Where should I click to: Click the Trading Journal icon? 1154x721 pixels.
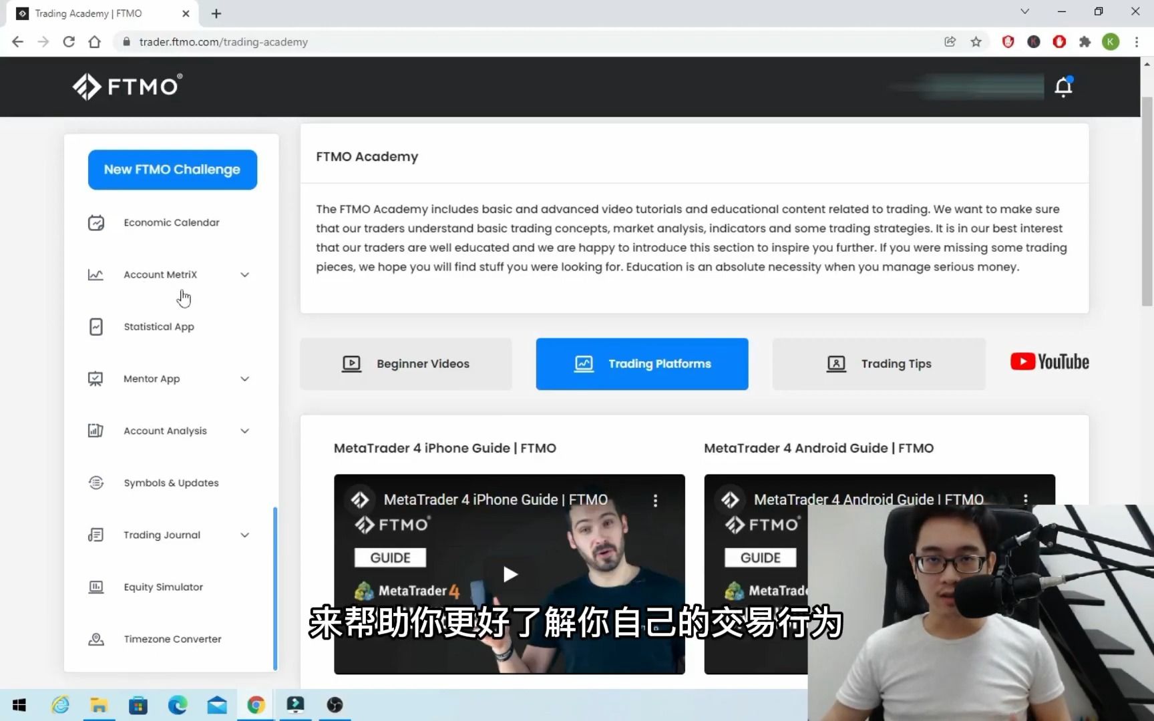(x=96, y=535)
